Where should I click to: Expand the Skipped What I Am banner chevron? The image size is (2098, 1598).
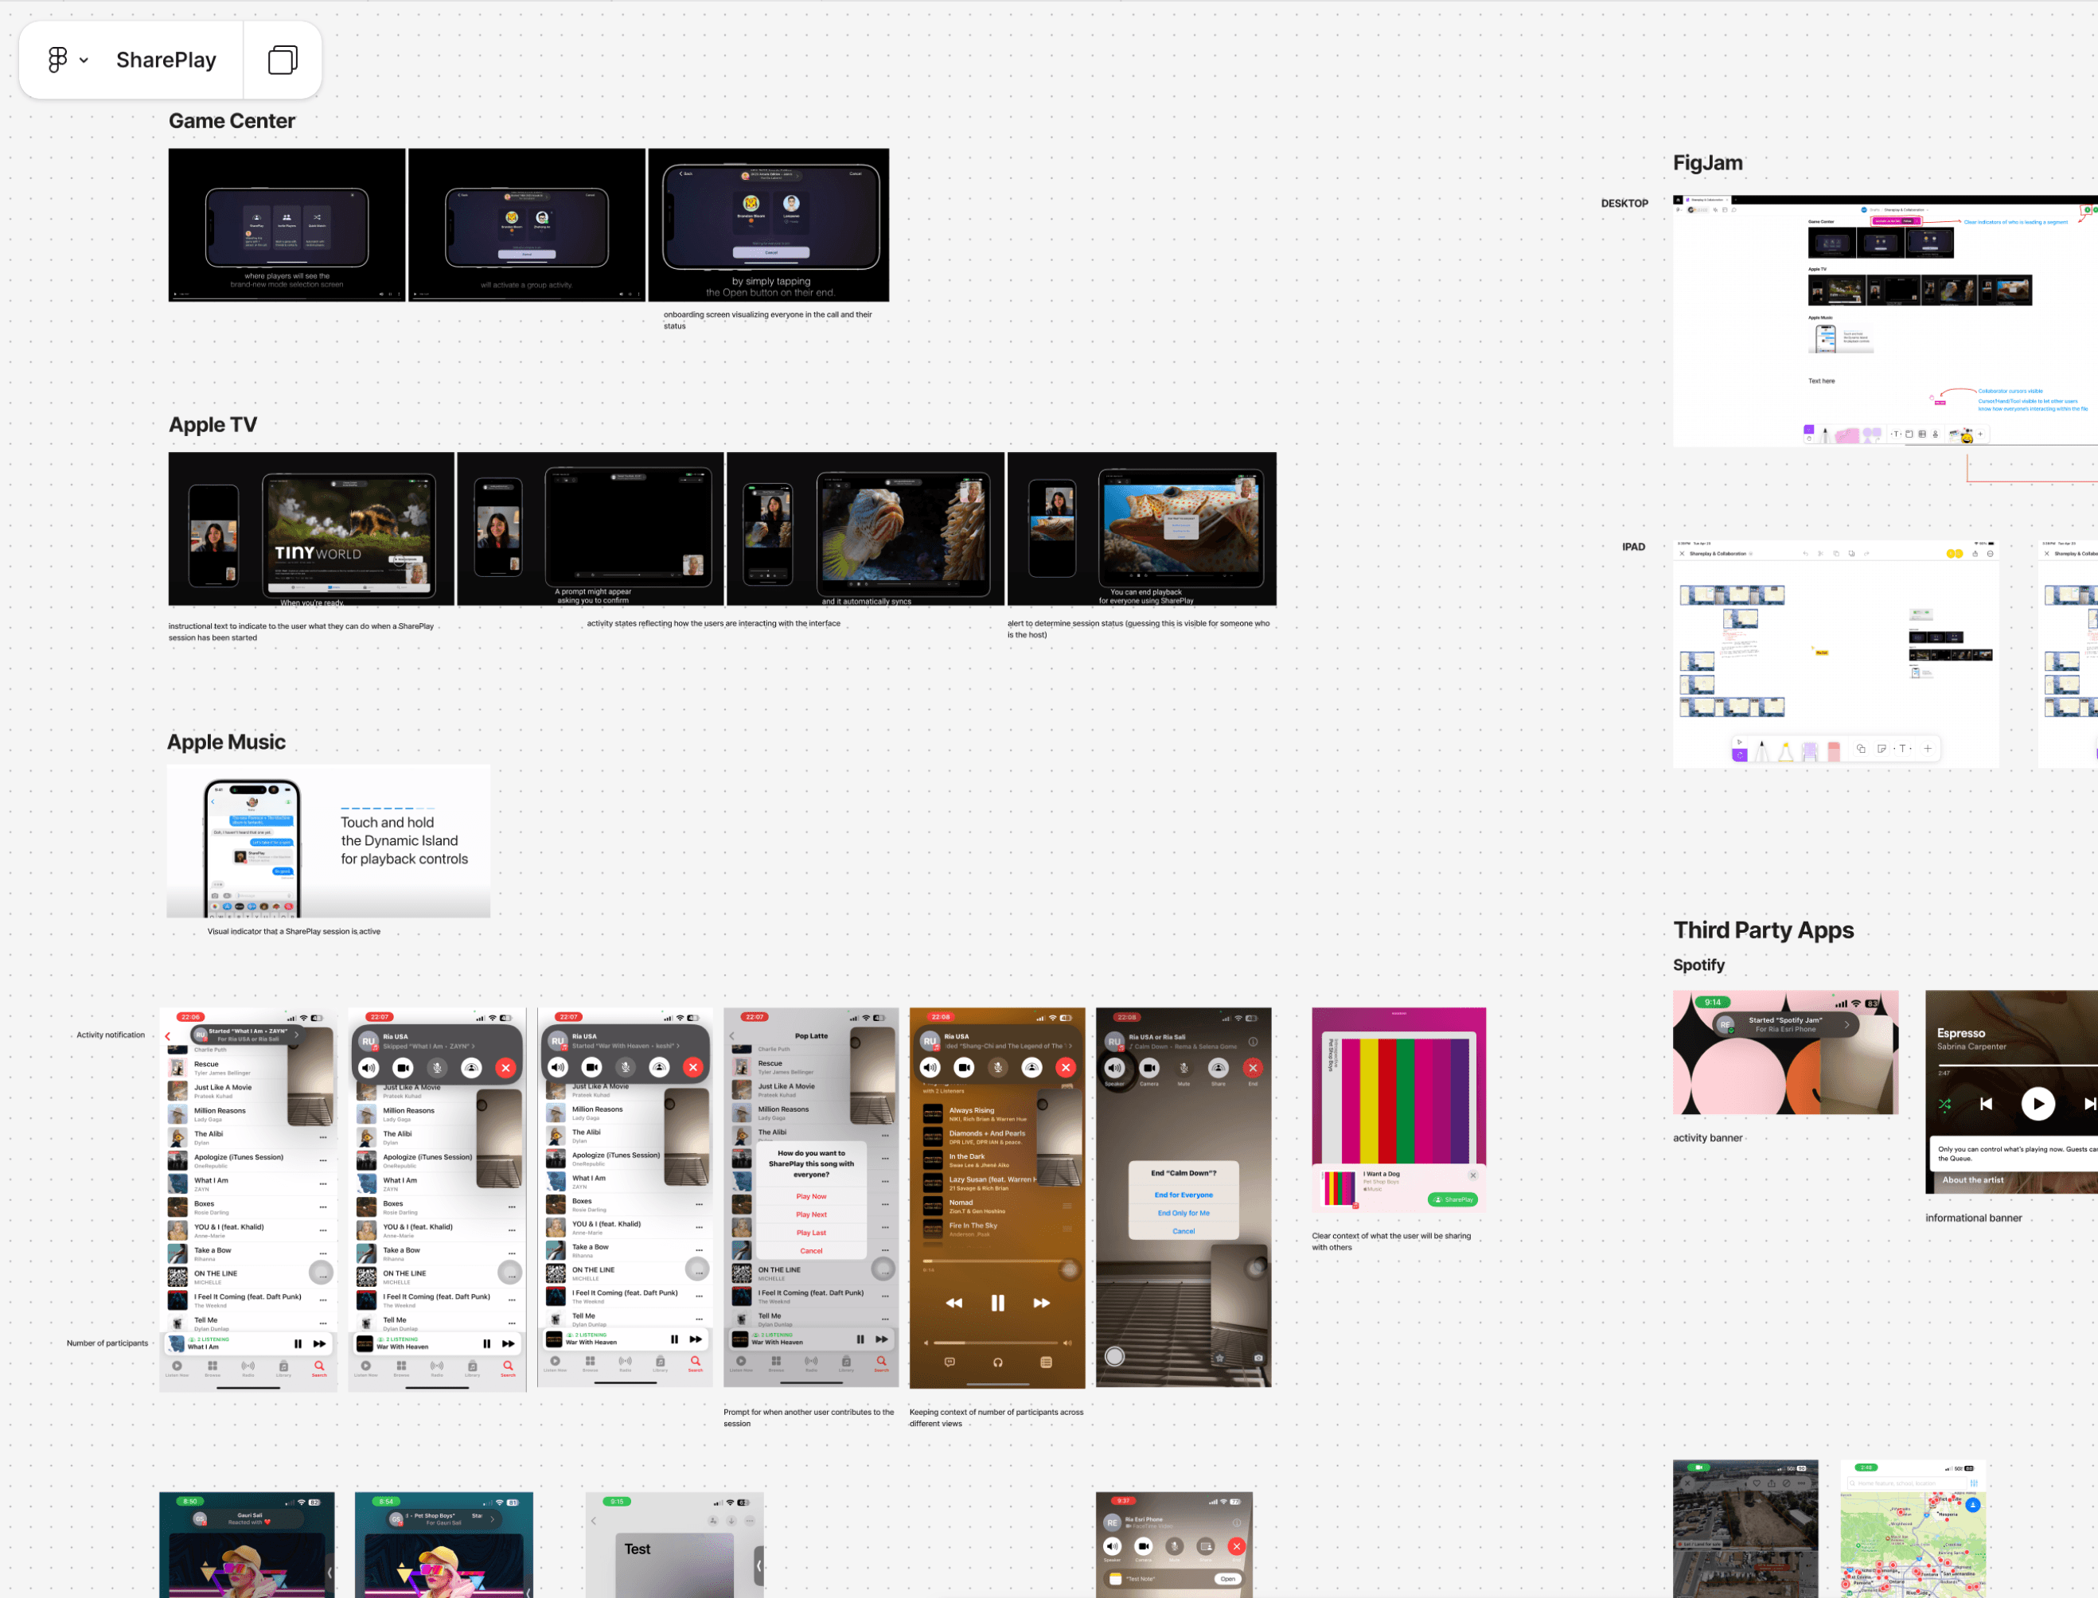tap(474, 1046)
